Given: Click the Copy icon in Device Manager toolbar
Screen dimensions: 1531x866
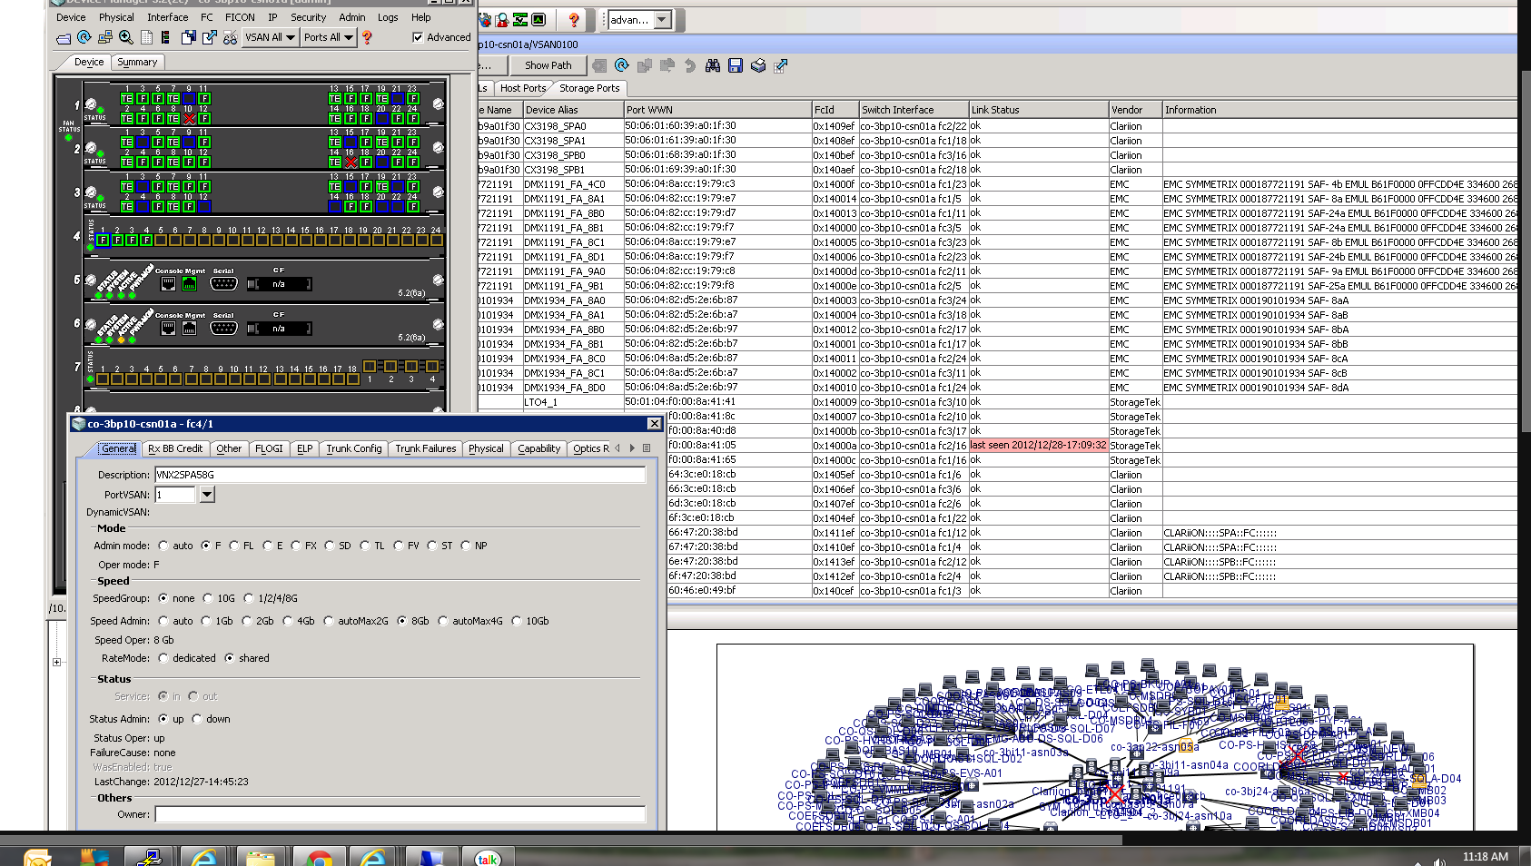Looking at the screenshot, I should pyautogui.click(x=188, y=37).
